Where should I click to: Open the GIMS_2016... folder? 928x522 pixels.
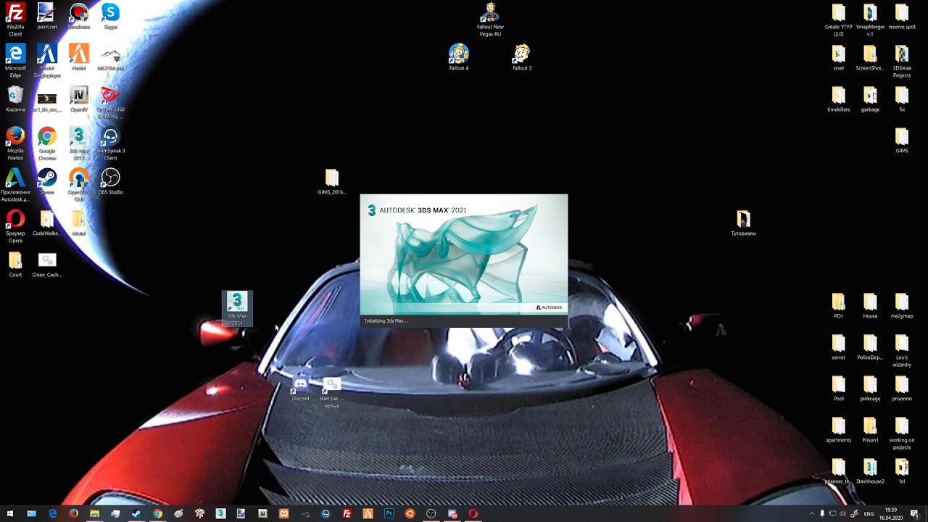tap(331, 181)
